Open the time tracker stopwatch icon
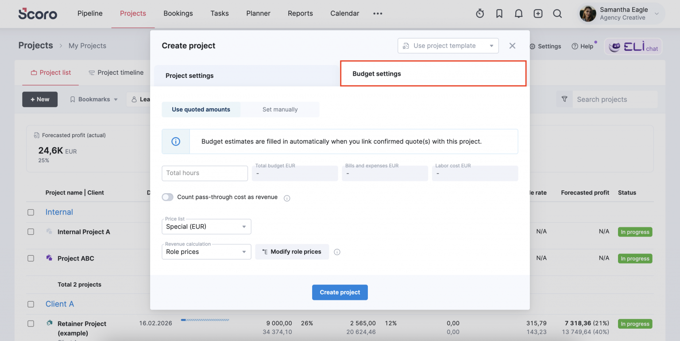This screenshot has height=341, width=680. point(479,13)
